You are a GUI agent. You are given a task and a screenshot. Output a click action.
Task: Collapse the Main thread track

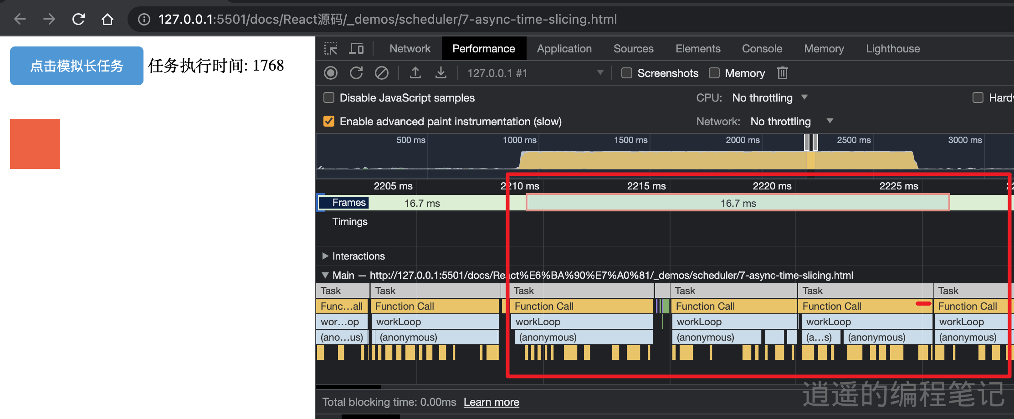325,275
